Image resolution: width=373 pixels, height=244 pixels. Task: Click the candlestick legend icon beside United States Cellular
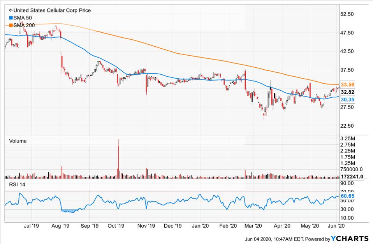11,11
